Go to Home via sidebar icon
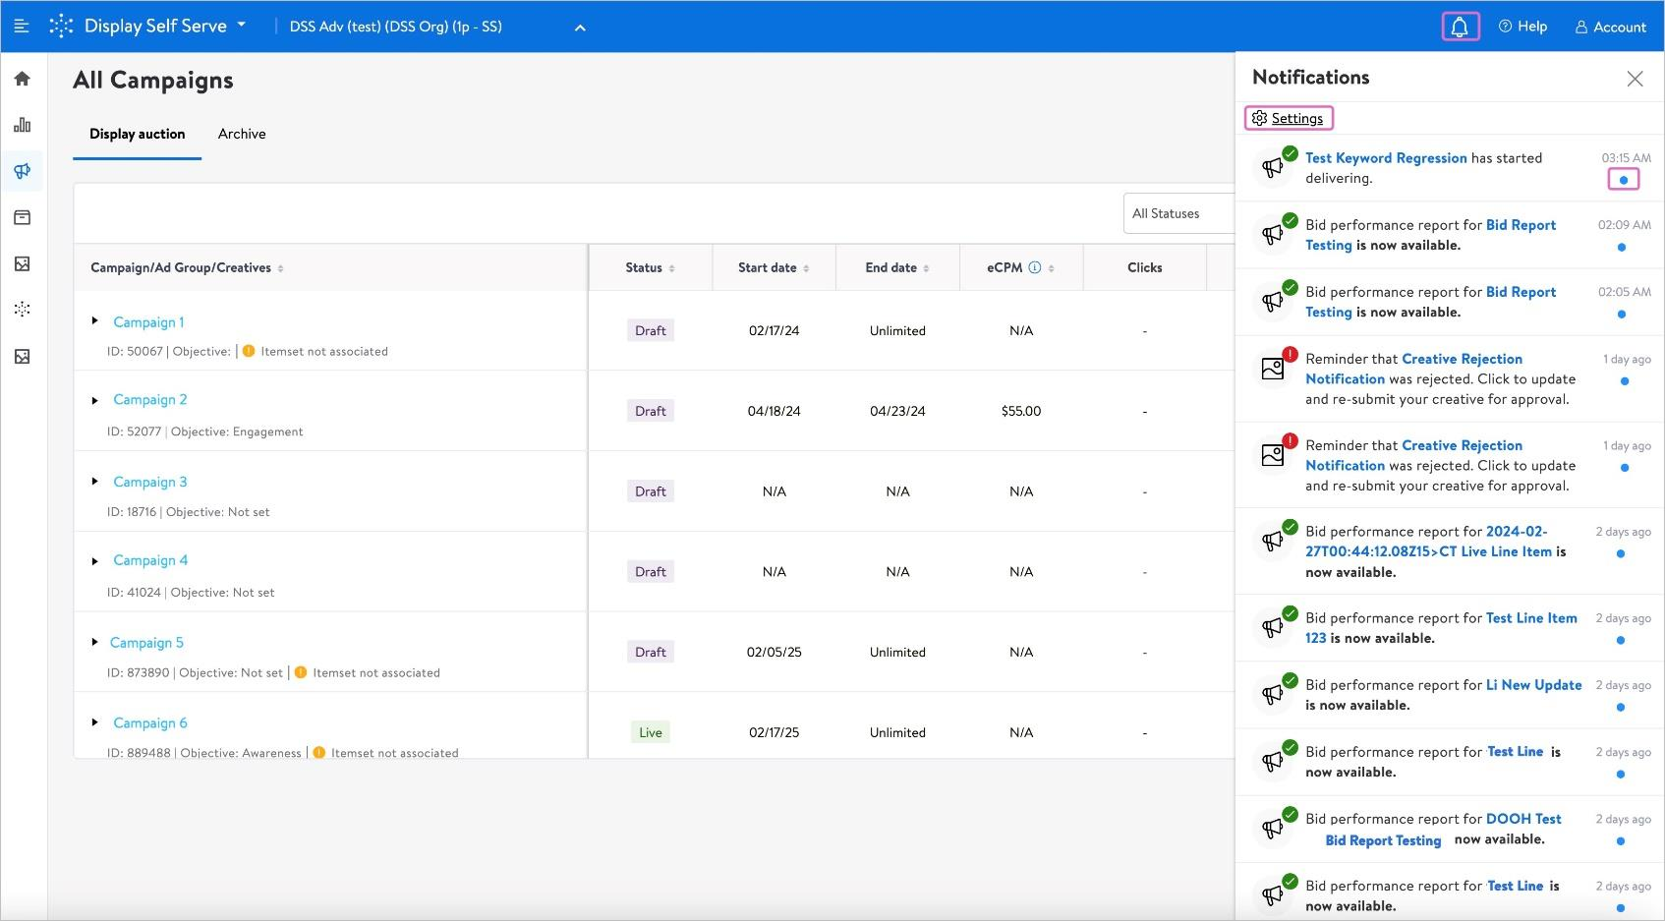 point(22,79)
